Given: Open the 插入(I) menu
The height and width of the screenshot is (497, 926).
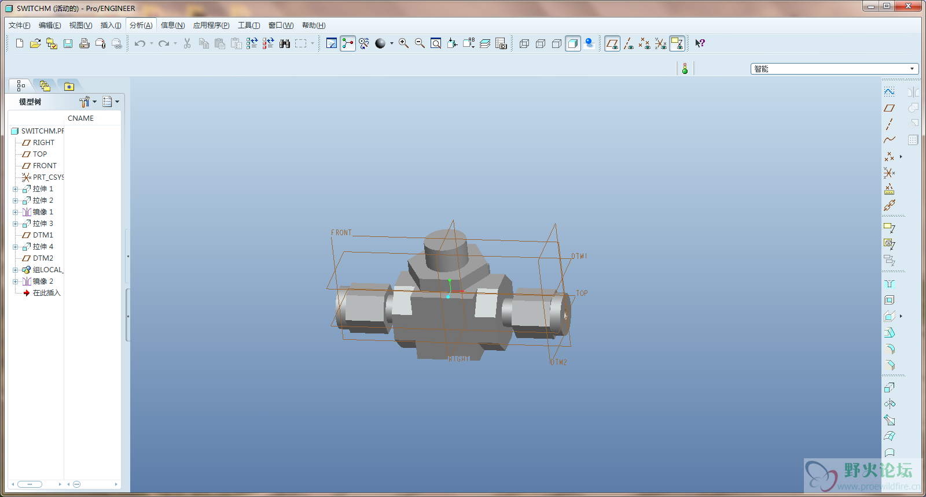Looking at the screenshot, I should pyautogui.click(x=111, y=25).
